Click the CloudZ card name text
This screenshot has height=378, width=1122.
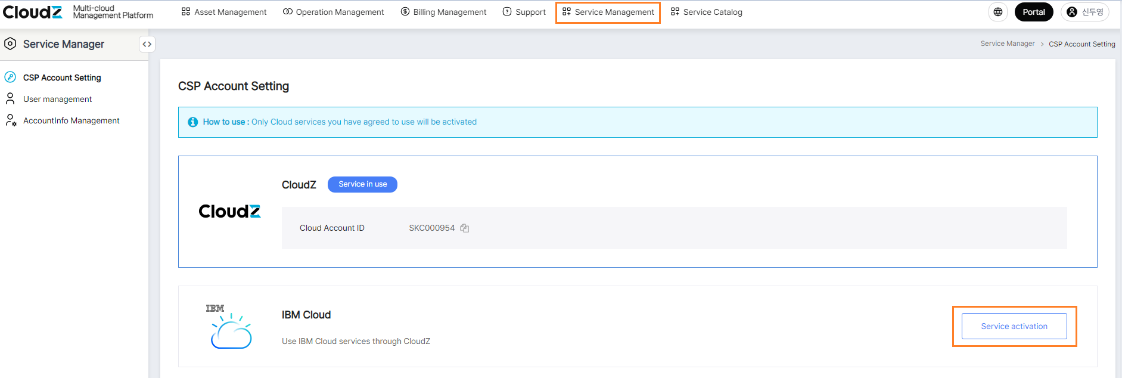299,185
